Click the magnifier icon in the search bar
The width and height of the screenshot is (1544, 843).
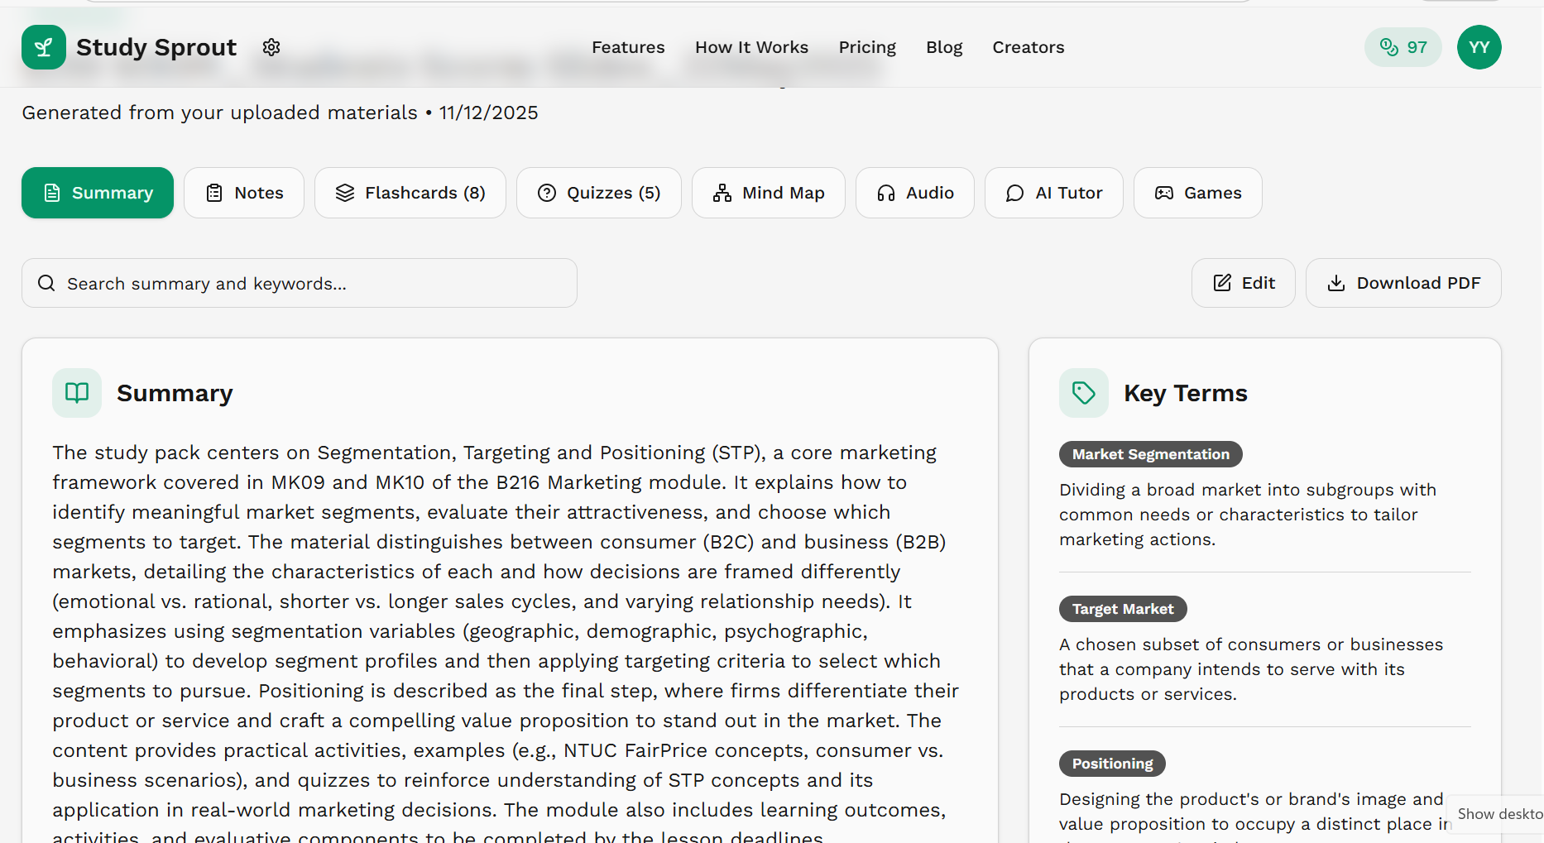[x=46, y=283]
